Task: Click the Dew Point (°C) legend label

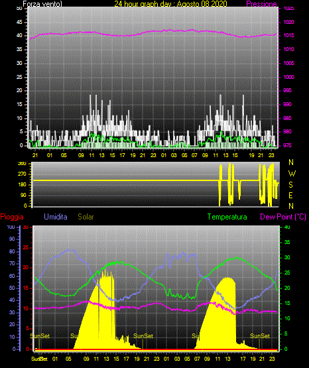Action: [283, 217]
